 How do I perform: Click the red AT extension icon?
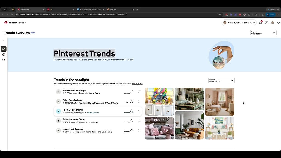tap(227, 15)
